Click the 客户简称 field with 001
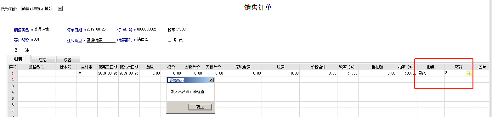This screenshot has width=492, height=117. (x=48, y=40)
